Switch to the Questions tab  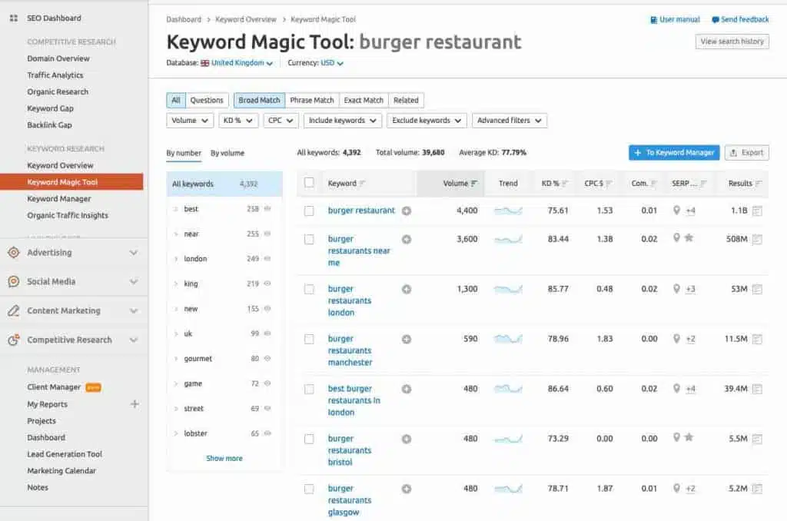207,101
